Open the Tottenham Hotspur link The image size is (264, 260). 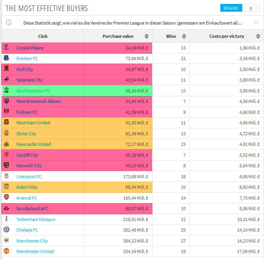[36, 219]
